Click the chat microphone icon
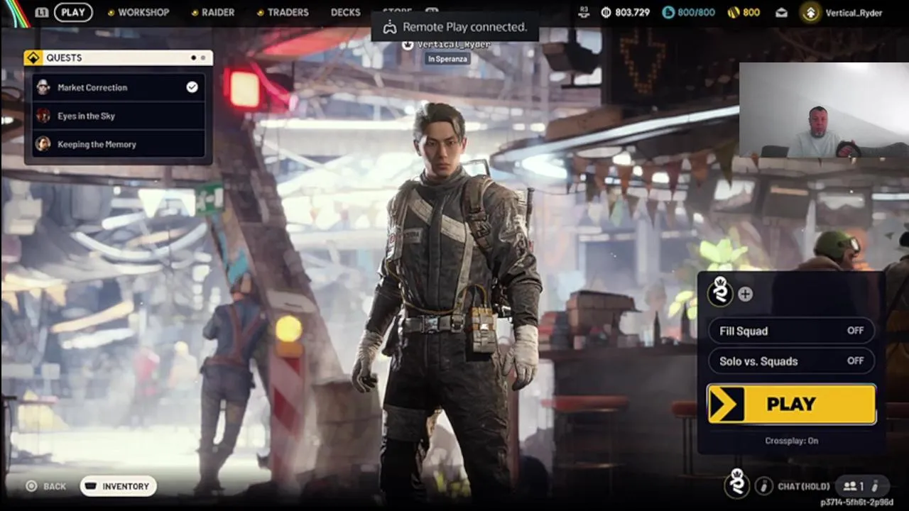The height and width of the screenshot is (511, 909). pyautogui.click(x=764, y=486)
